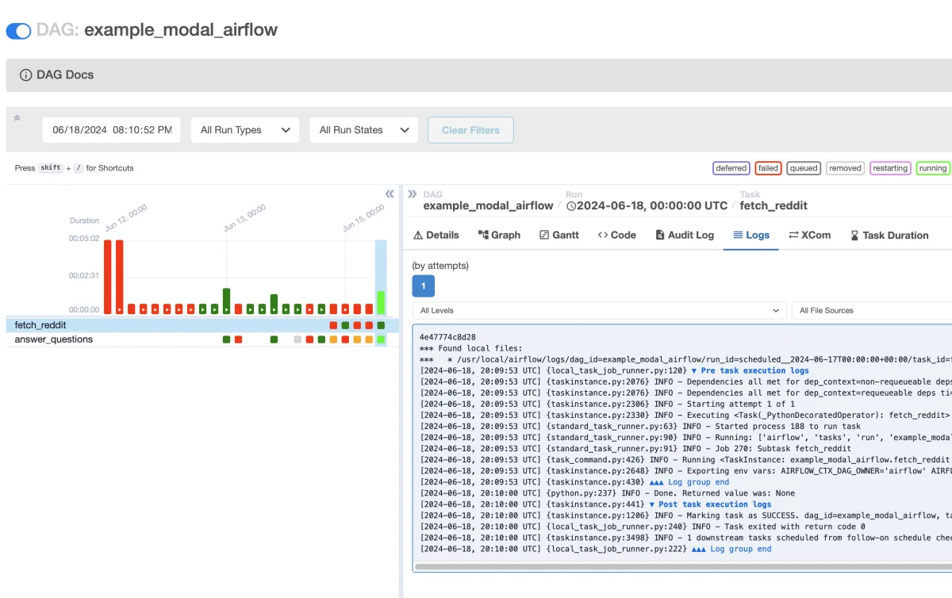Click the highlighted dark green fetch_reddit square
The width and height of the screenshot is (952, 598).
[x=381, y=325]
